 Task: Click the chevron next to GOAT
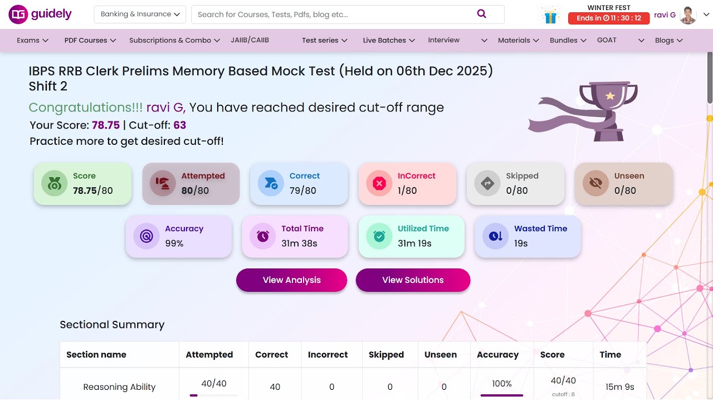(x=641, y=41)
